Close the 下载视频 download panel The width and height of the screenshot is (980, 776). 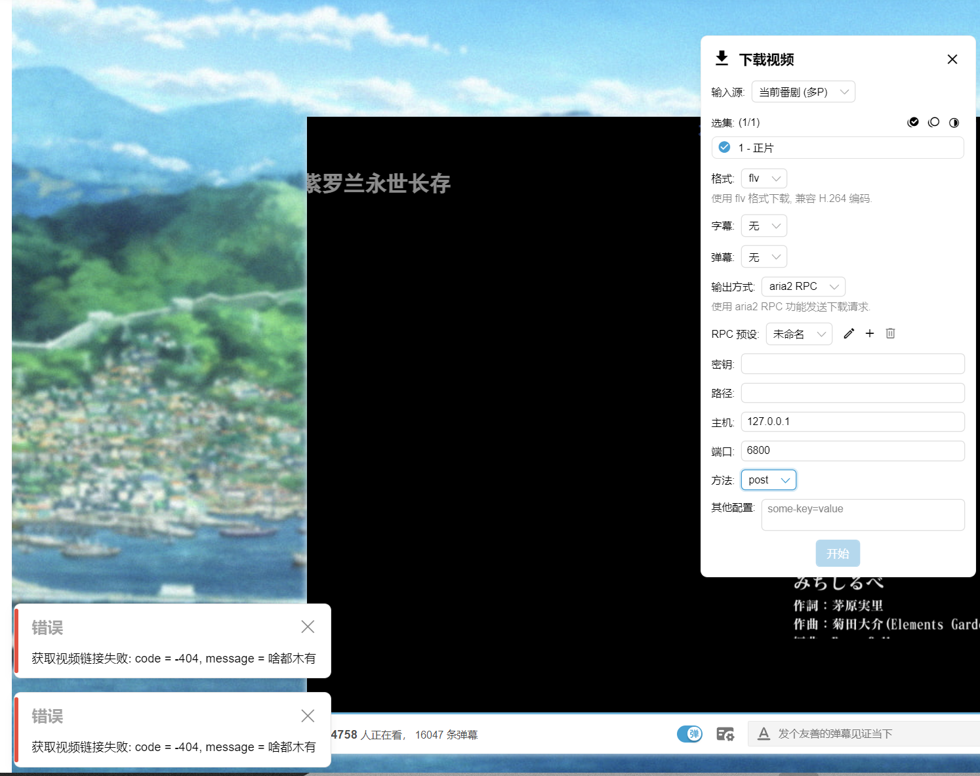click(952, 59)
